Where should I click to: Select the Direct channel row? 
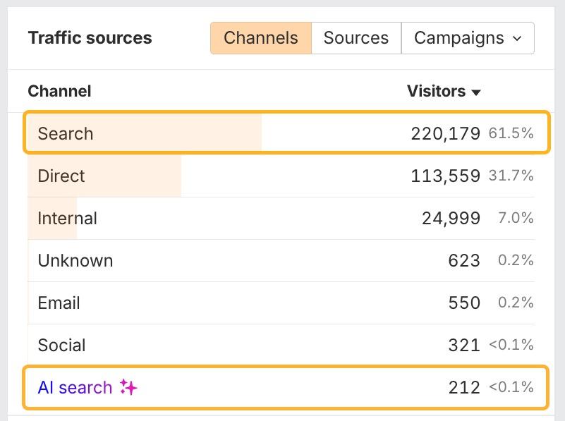tap(61, 176)
